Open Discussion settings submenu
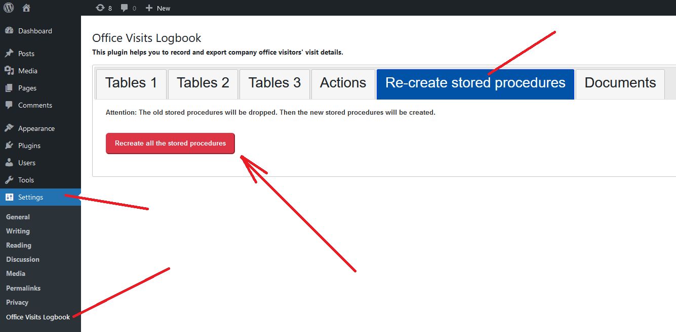This screenshot has height=332, width=676. tap(23, 259)
